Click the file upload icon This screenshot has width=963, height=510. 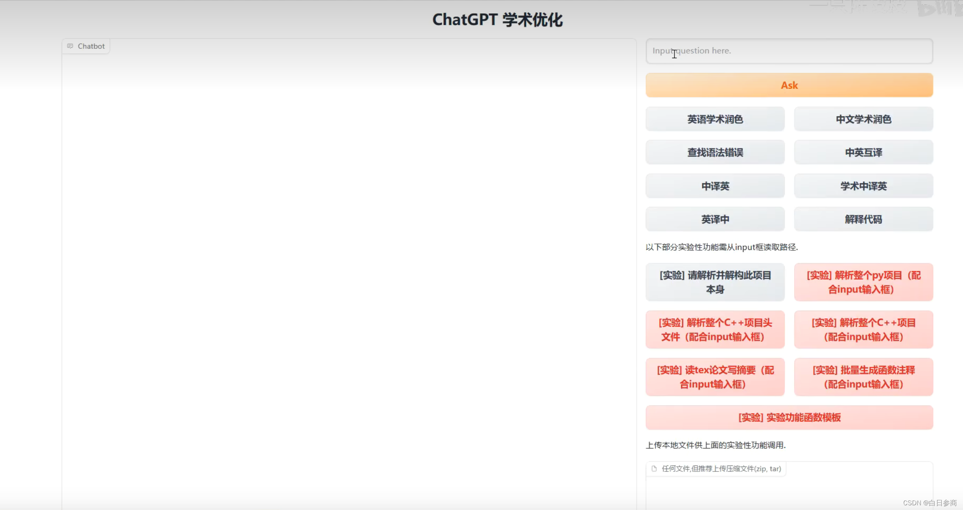click(654, 469)
